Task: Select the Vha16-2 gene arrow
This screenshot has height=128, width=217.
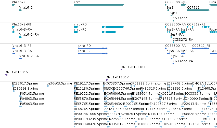Action: coord(21,10)
